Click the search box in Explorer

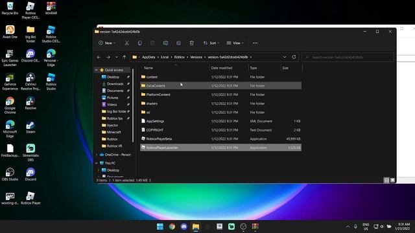348,57
